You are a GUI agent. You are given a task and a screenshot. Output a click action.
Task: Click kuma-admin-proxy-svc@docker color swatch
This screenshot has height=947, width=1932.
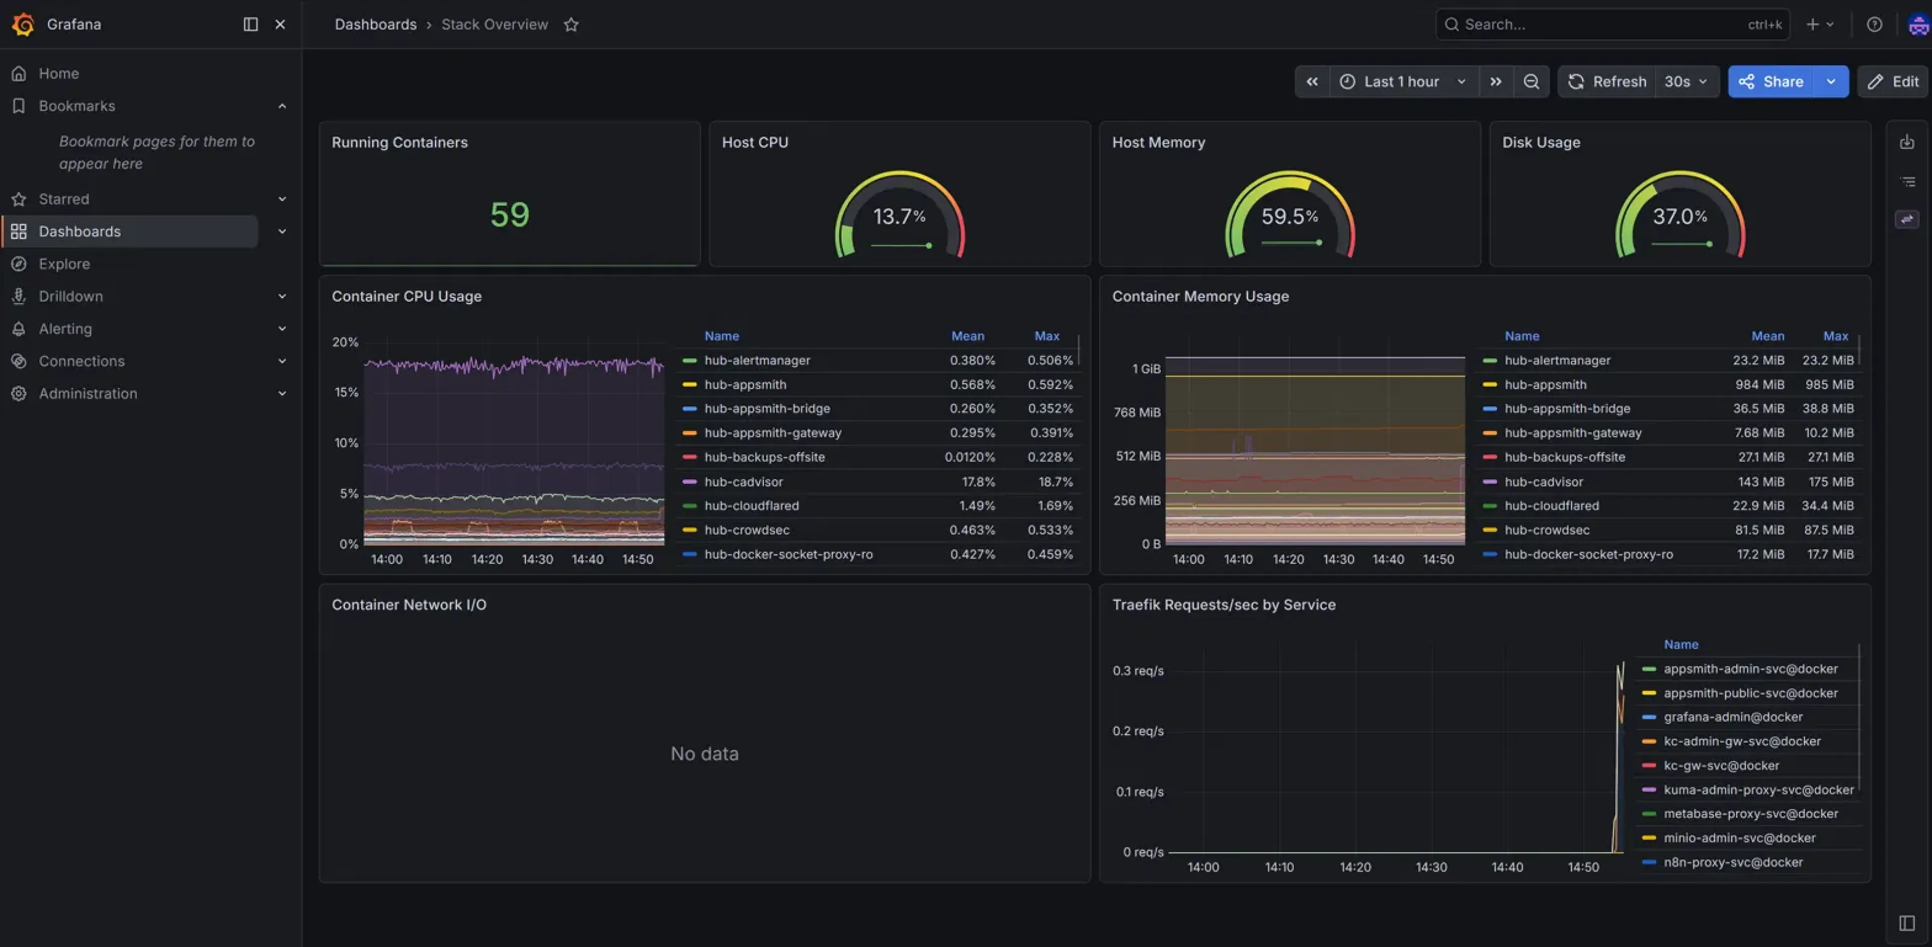tap(1649, 790)
